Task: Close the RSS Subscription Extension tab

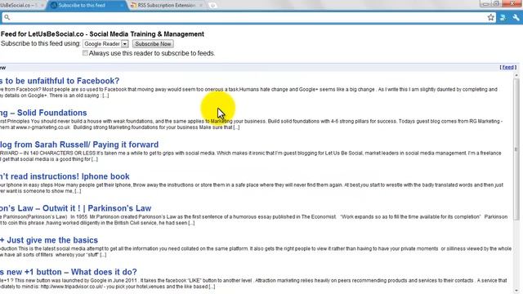Action: tap(201, 6)
